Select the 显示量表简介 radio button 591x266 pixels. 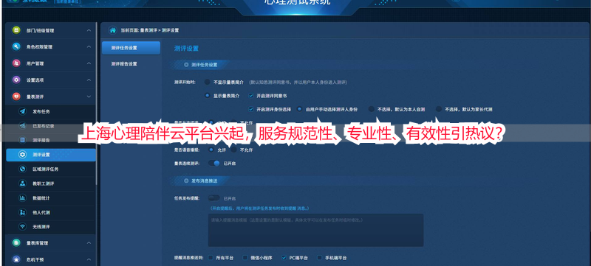(x=208, y=96)
